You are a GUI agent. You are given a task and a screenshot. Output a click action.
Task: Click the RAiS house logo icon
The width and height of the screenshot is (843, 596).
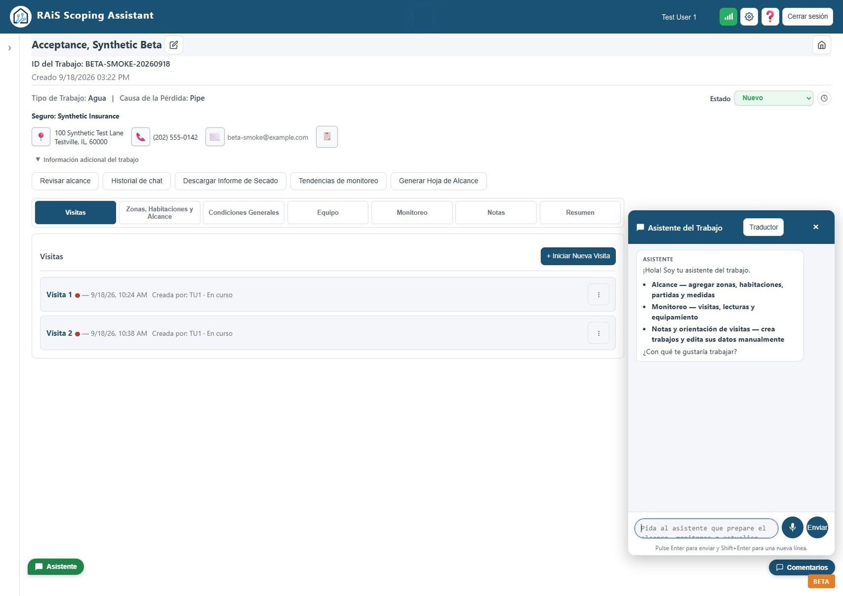click(x=21, y=16)
